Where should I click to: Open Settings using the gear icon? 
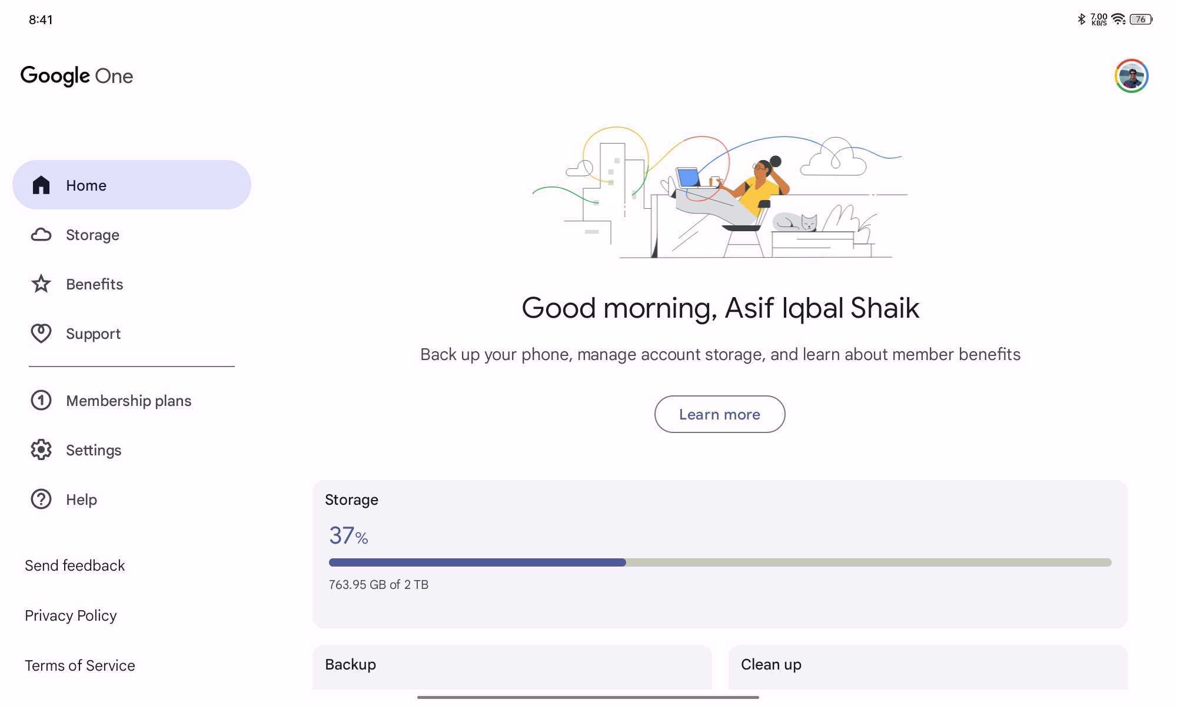point(41,450)
